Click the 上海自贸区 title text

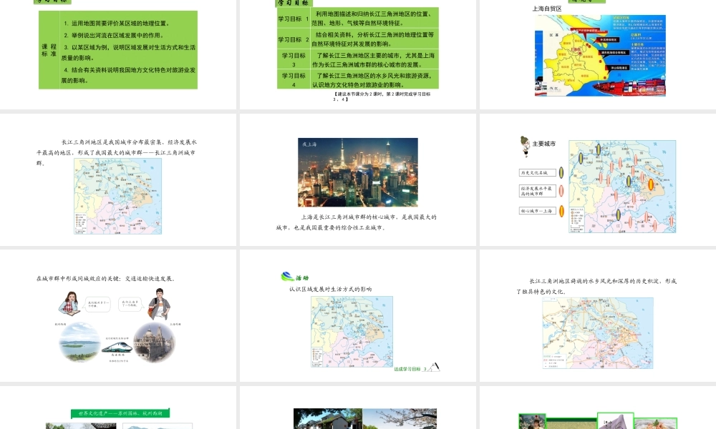click(x=547, y=9)
